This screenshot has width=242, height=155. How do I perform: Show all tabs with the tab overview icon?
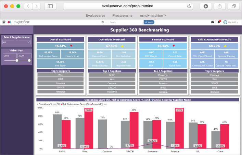pyautogui.click(x=233, y=6)
